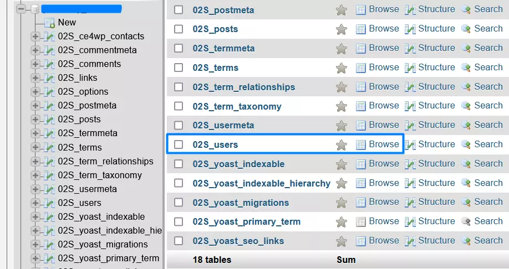The height and width of the screenshot is (269, 509).
Task: Select the 02S_termmeta row checkbox
Action: (x=179, y=48)
